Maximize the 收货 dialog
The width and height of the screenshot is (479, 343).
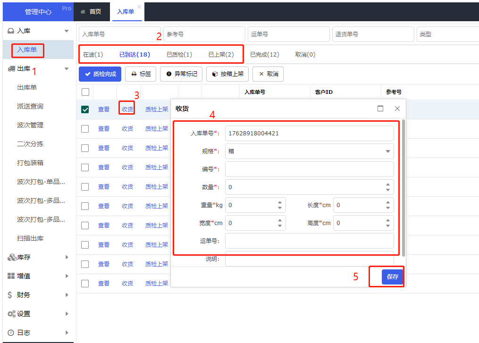point(380,109)
